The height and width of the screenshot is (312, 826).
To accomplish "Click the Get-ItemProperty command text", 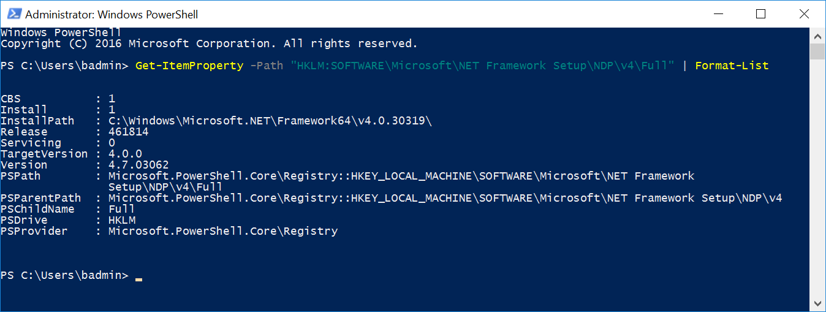I will point(189,66).
